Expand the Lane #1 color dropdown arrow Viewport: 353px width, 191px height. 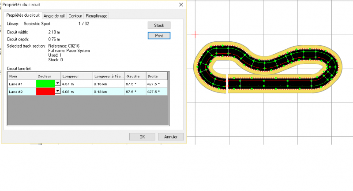[58, 84]
